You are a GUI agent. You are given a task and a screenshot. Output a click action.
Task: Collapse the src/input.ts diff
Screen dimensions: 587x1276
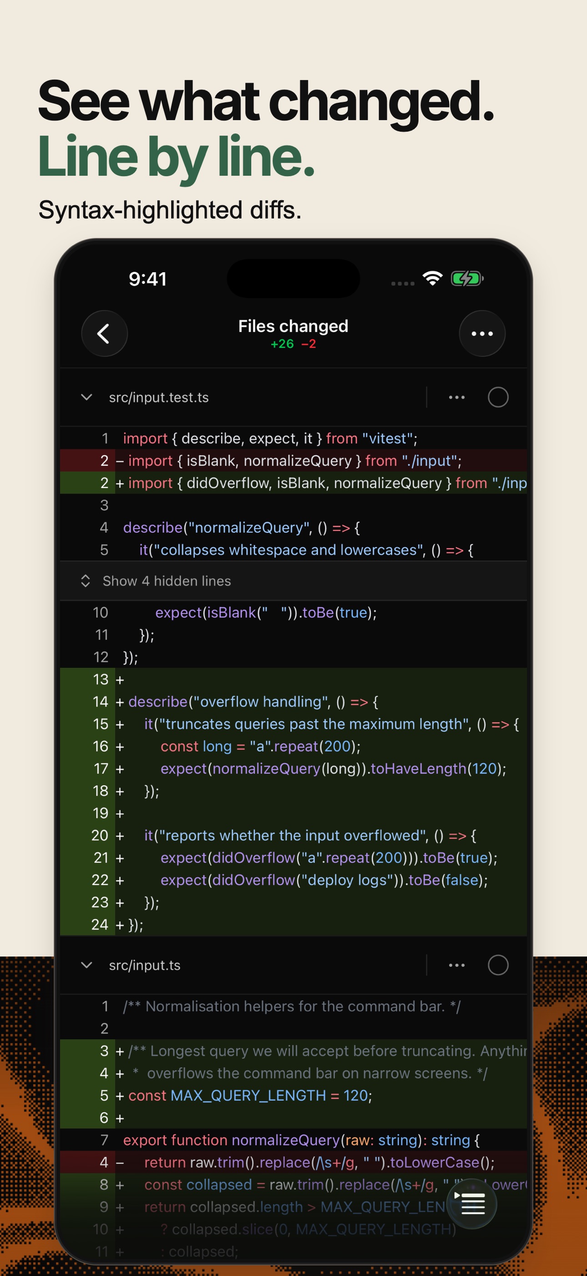(86, 965)
